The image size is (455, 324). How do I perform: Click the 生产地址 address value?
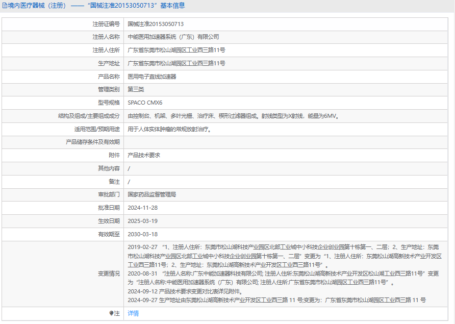point(176,63)
